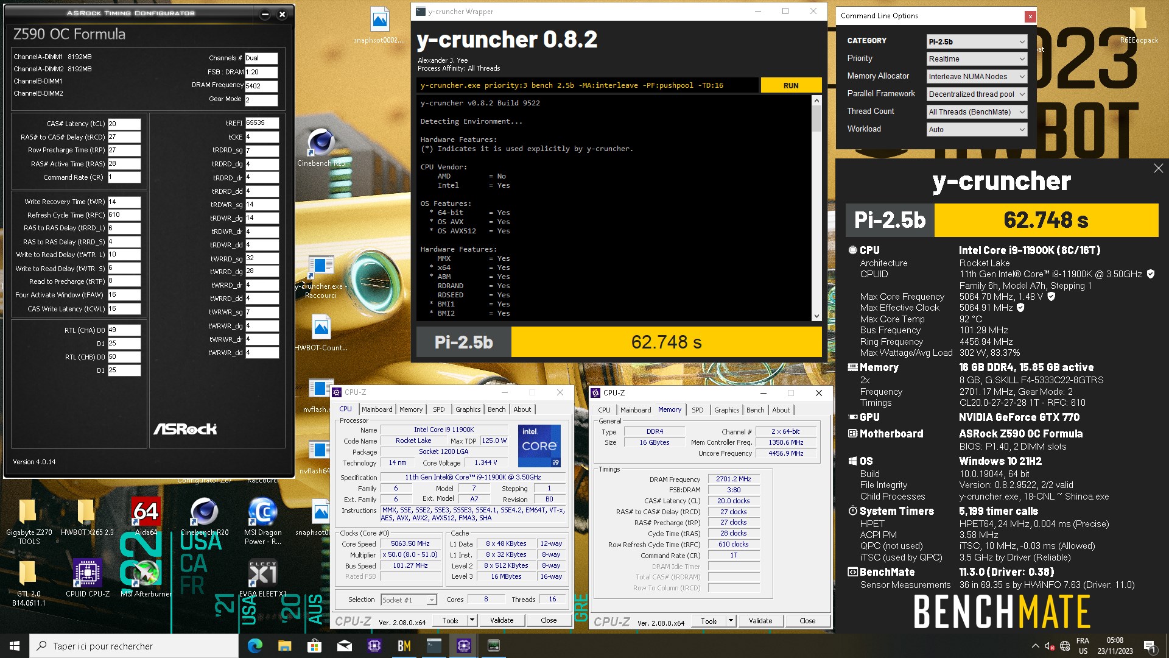Viewport: 1169px width, 658px height.
Task: Open the Mail app from the taskbar
Action: coord(344,646)
